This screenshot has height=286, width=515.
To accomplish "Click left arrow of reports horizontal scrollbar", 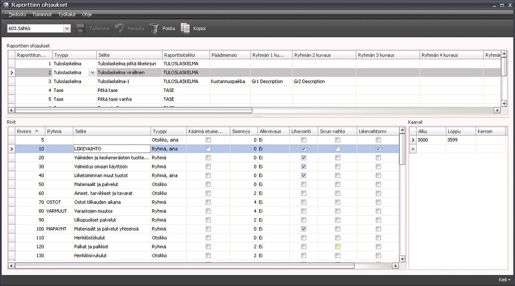I will tap(12, 110).
